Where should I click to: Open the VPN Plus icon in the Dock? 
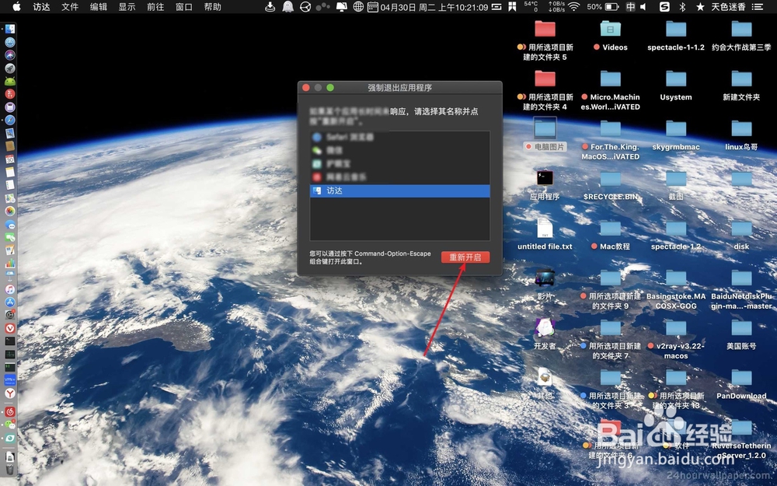pyautogui.click(x=10, y=380)
